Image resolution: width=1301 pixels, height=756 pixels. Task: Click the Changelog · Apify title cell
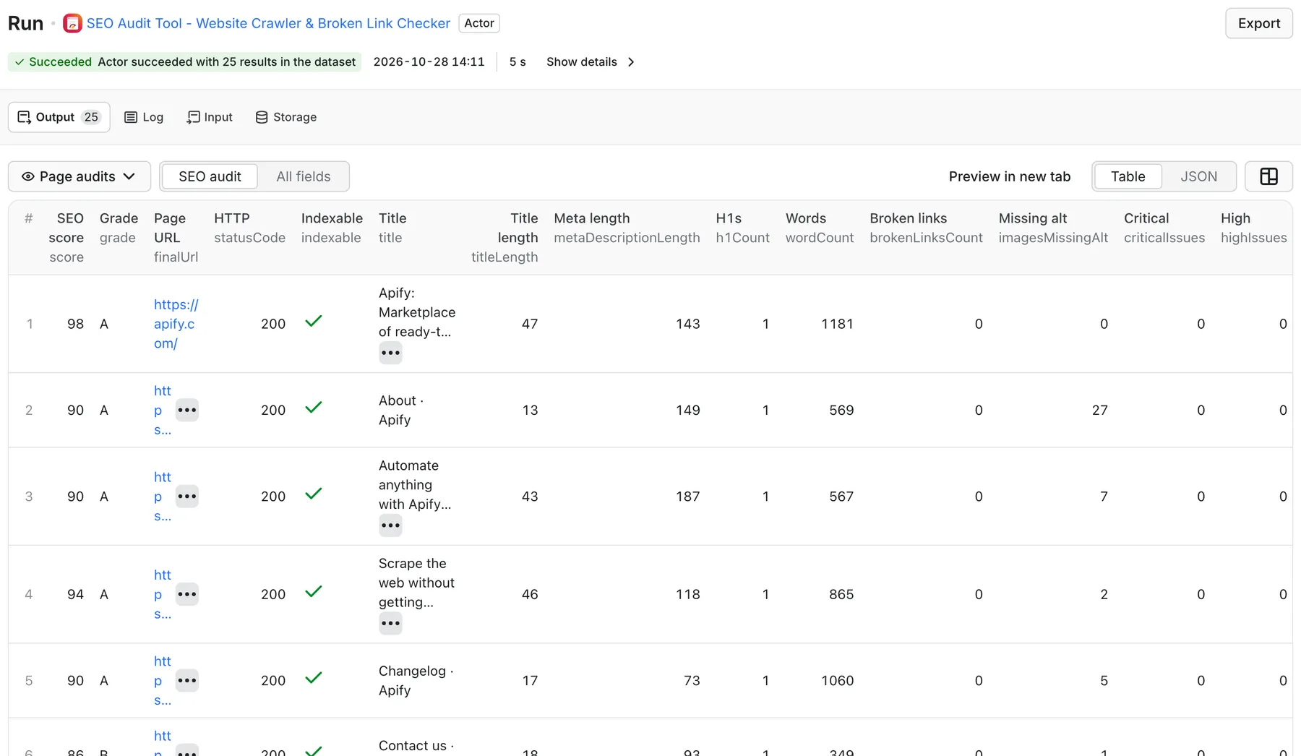416,680
